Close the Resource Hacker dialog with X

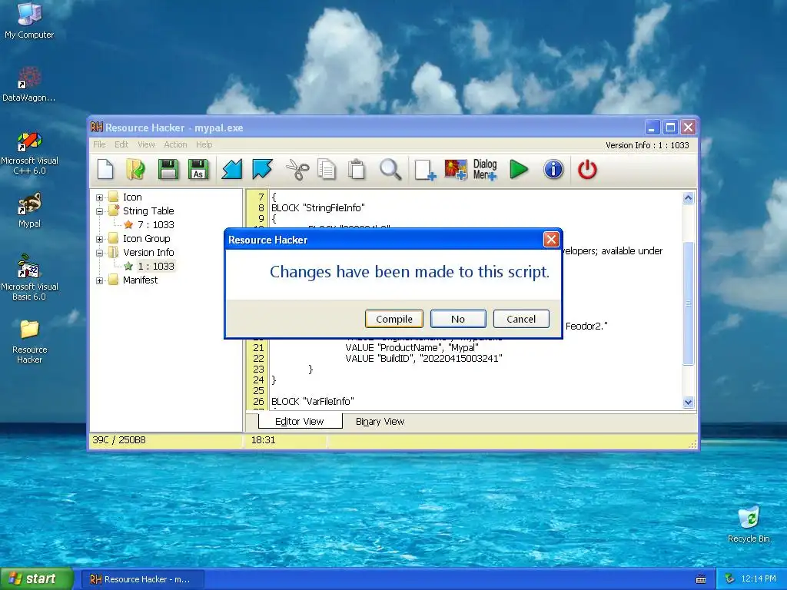[551, 240]
